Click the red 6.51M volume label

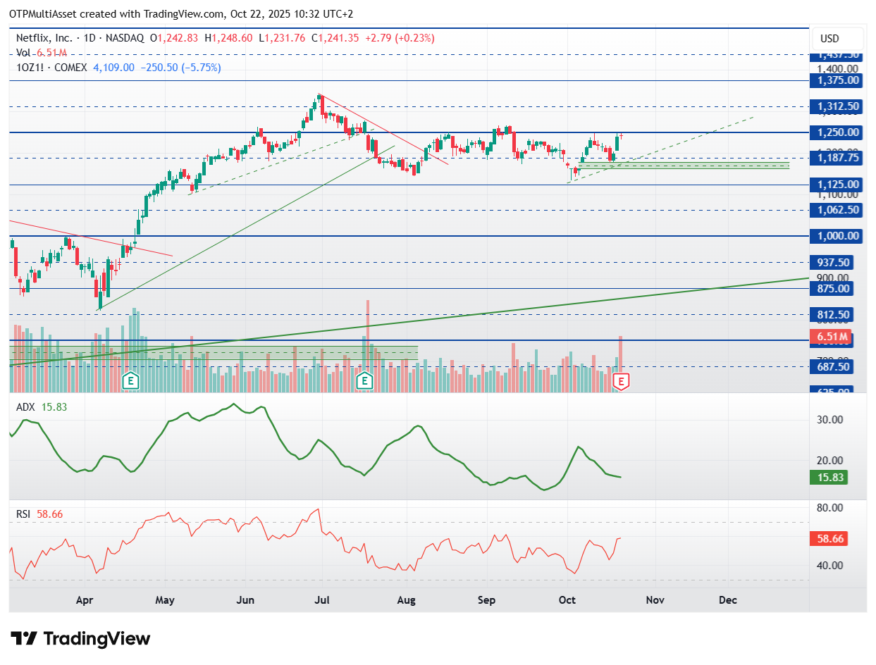click(x=832, y=337)
